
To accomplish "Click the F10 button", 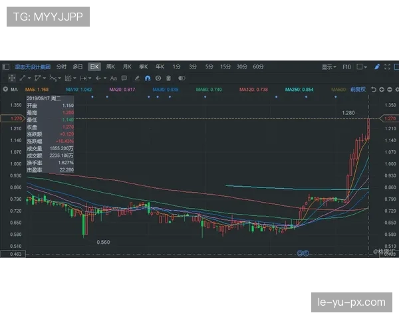I will point(346,66).
